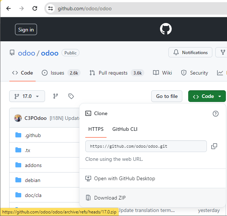Image resolution: width=227 pixels, height=216 pixels.
Task: Click Open with GitHub Desktop
Action: click(153, 178)
